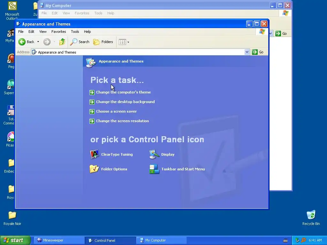Click the Taskbar and Start Menu label
Screen dimensions: 327x245
point(183,169)
